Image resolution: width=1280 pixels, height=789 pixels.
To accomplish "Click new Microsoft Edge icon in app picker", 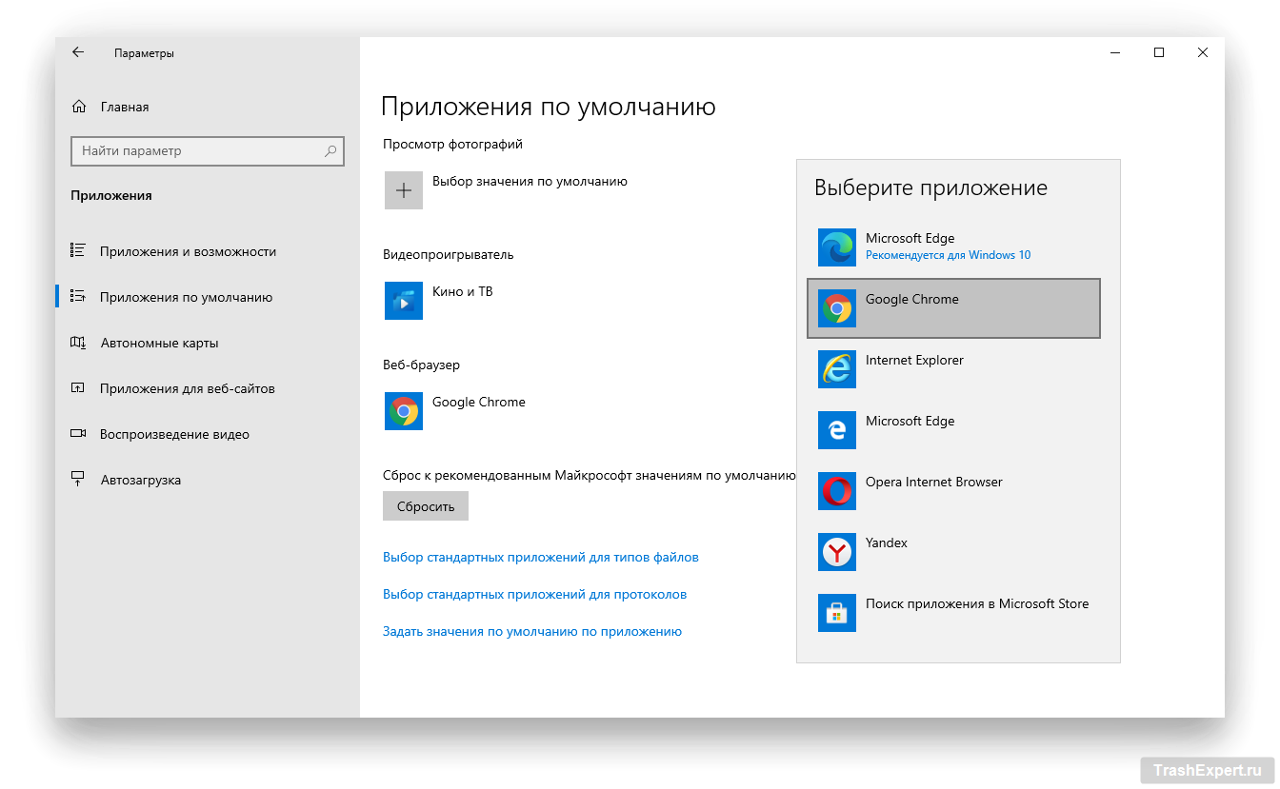I will pos(837,247).
